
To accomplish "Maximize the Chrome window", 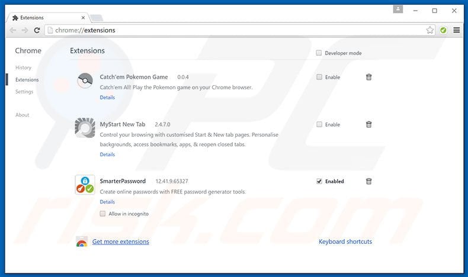I will point(435,11).
